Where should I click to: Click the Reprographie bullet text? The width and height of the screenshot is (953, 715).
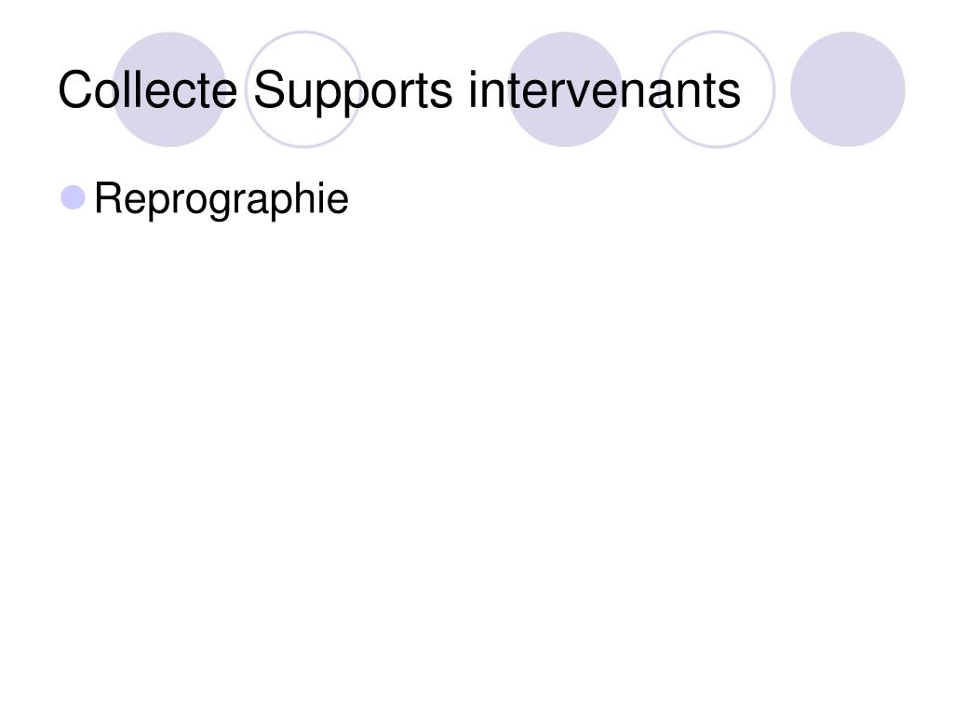click(x=221, y=199)
